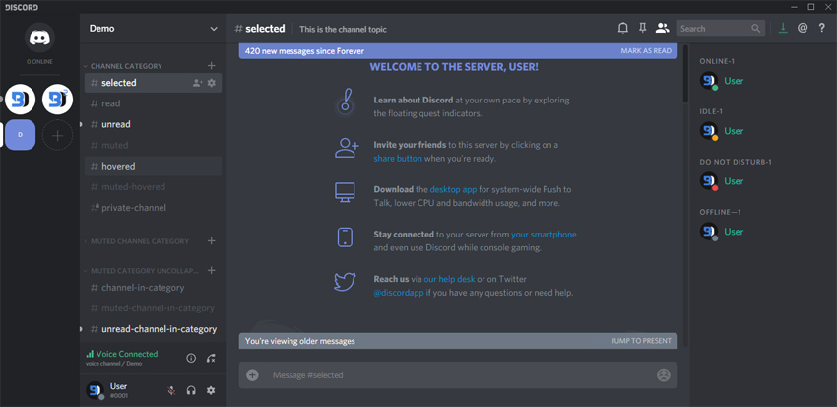This screenshot has width=837, height=407.
Task: Click the green download apps icon
Action: click(x=783, y=29)
